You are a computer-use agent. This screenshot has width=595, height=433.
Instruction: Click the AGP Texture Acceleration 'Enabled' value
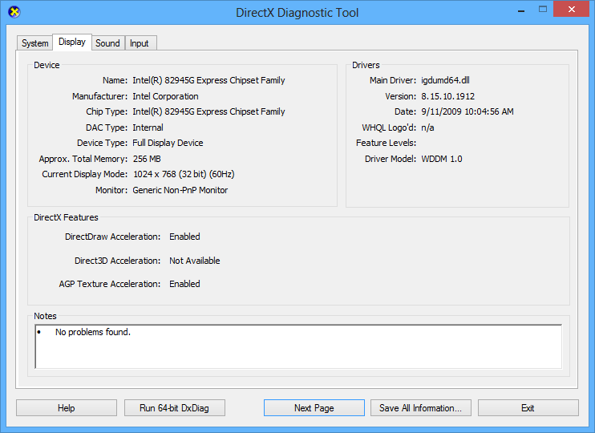point(184,284)
